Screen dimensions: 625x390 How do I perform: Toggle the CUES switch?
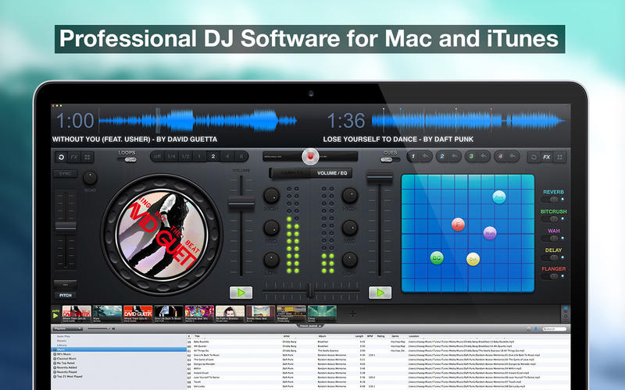pyautogui.click(x=390, y=160)
